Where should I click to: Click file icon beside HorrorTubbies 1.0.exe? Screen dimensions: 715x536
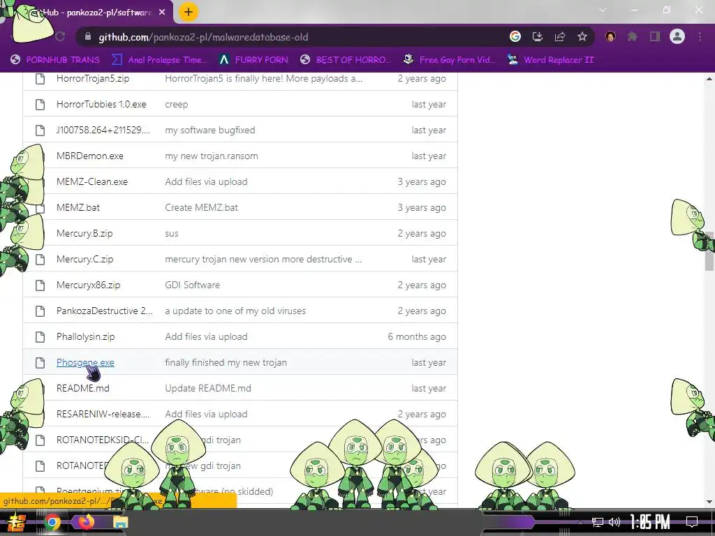point(40,105)
